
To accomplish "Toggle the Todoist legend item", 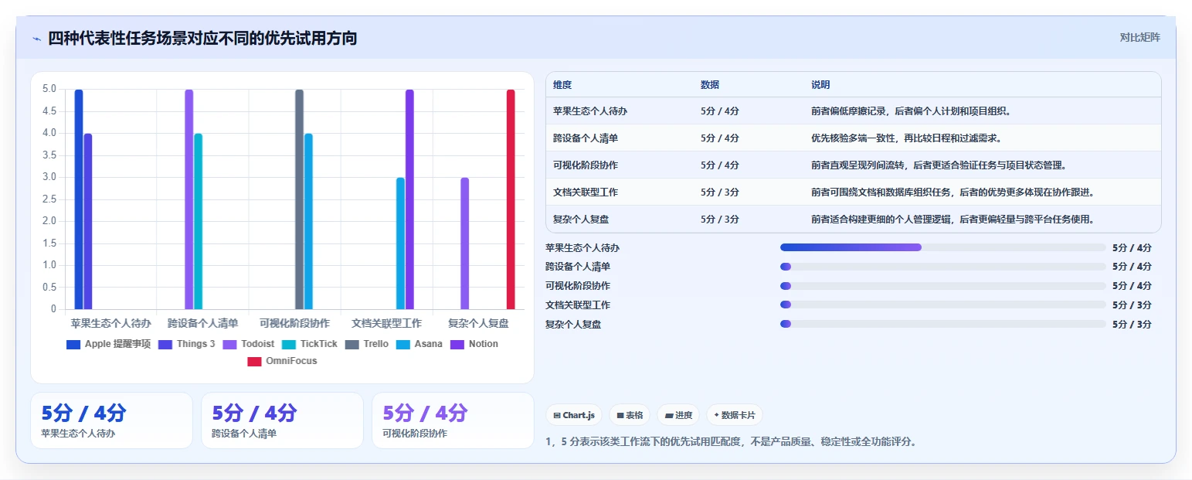I will pos(248,344).
